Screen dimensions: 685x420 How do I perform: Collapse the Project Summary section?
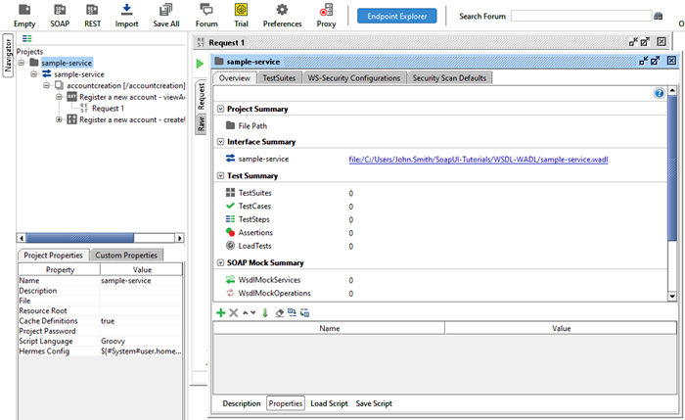[x=219, y=109]
